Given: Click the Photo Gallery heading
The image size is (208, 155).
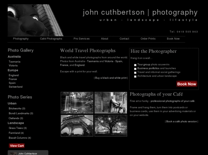Looking at the screenshot, I should tap(21, 50).
